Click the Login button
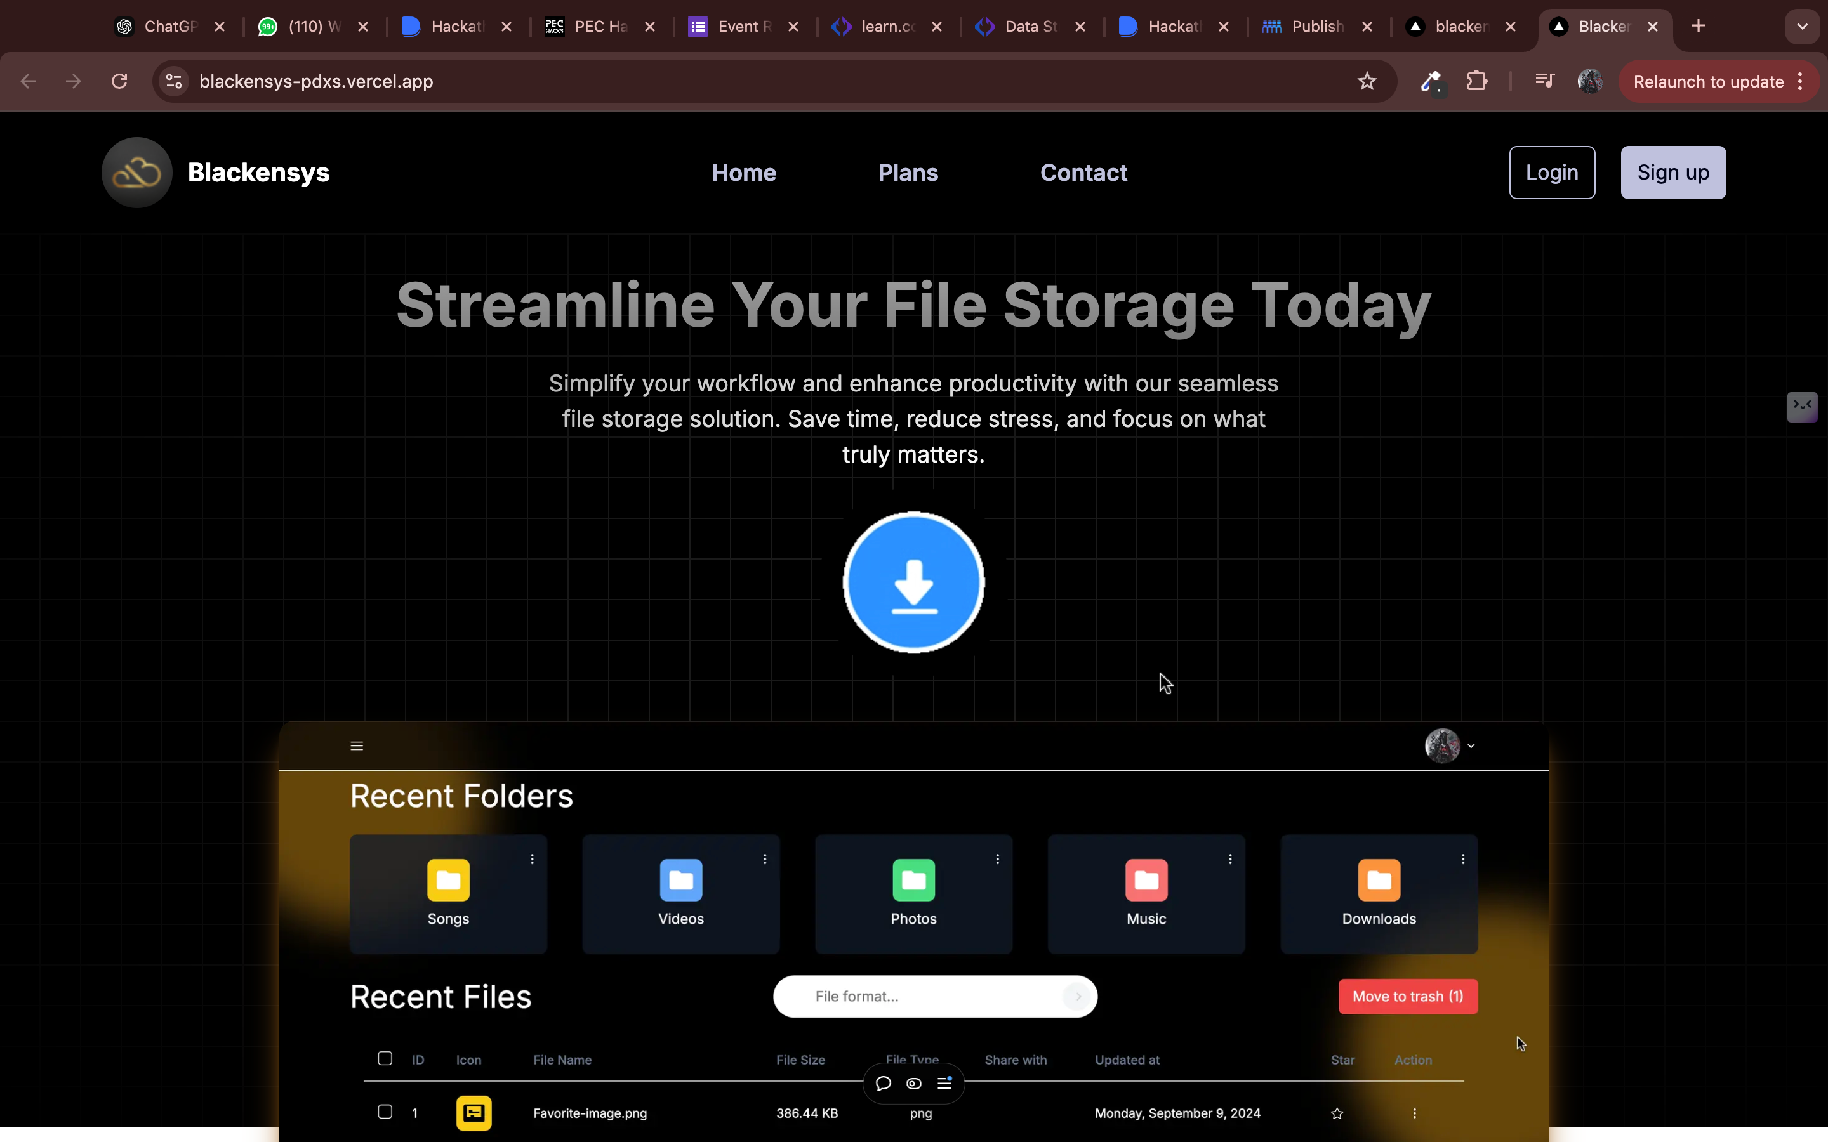The image size is (1828, 1142). point(1551,173)
